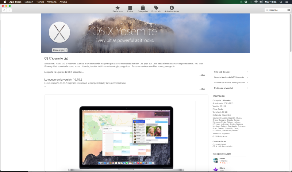Click the vertical scrollbar thumb
Image resolution: width=292 pixels, height=172 pixels.
click(x=291, y=33)
